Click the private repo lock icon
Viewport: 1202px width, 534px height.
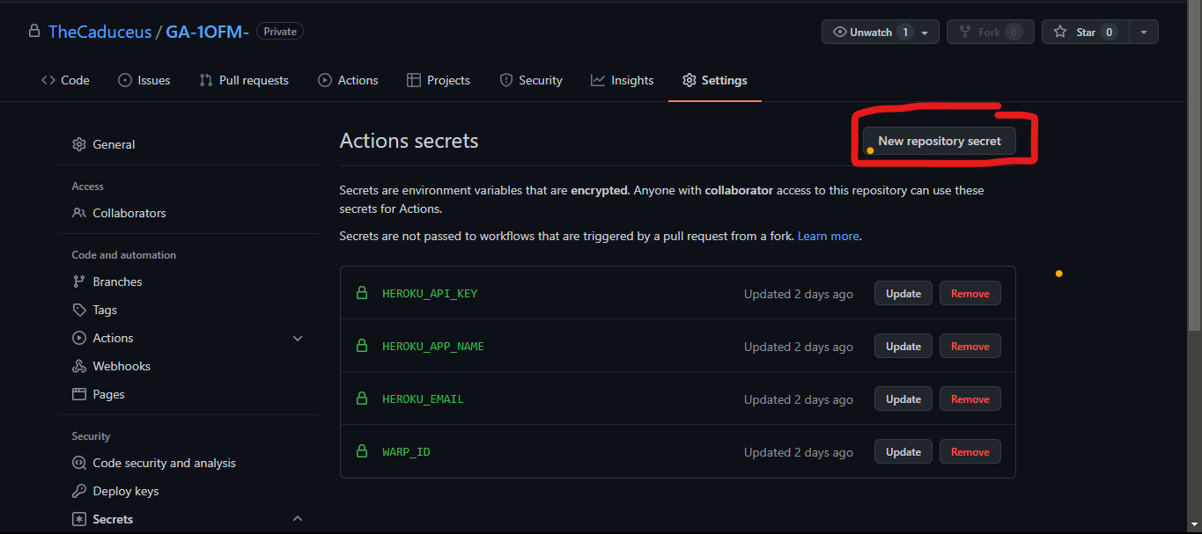tap(34, 32)
